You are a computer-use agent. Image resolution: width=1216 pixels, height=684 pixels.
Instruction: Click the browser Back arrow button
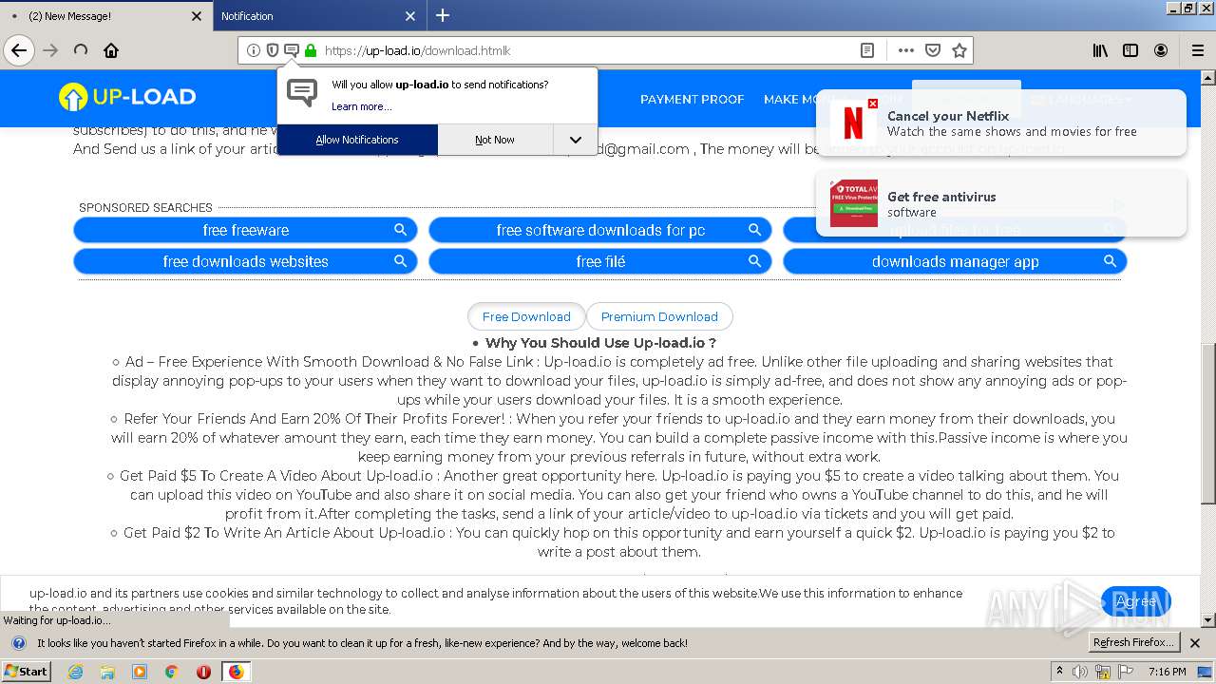coord(19,50)
